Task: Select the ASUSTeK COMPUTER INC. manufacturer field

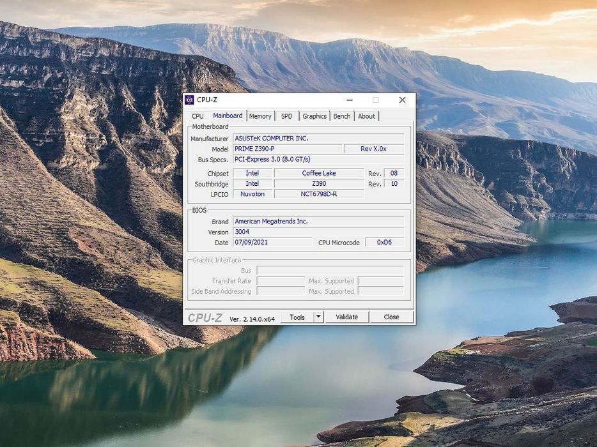Action: coord(318,139)
